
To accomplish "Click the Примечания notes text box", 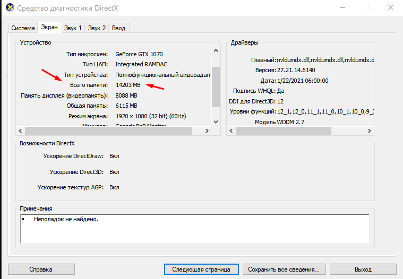I will 195,229.
